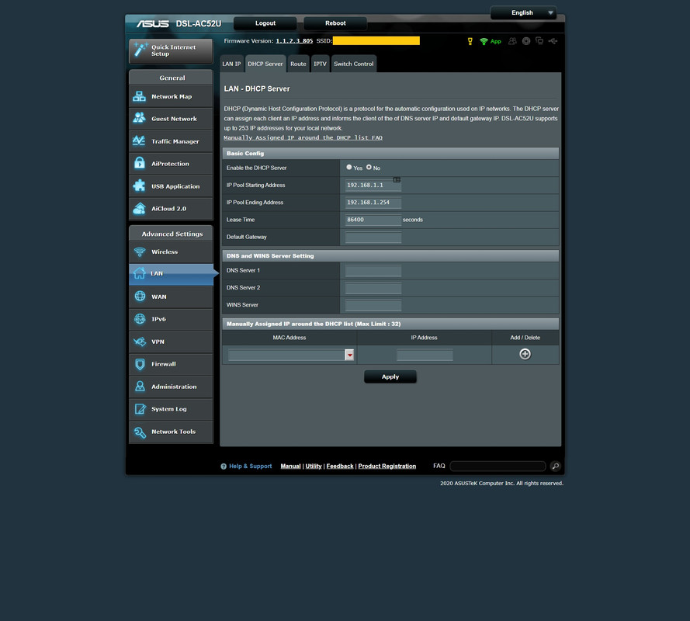This screenshot has width=690, height=621.
Task: Open the green Wi-Fi App status icon
Action: [x=490, y=41]
